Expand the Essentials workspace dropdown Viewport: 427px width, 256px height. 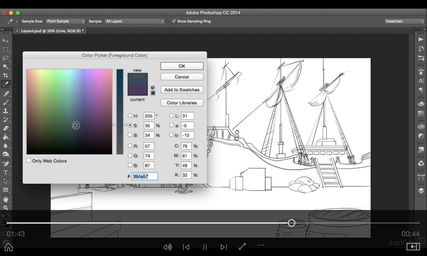point(404,21)
